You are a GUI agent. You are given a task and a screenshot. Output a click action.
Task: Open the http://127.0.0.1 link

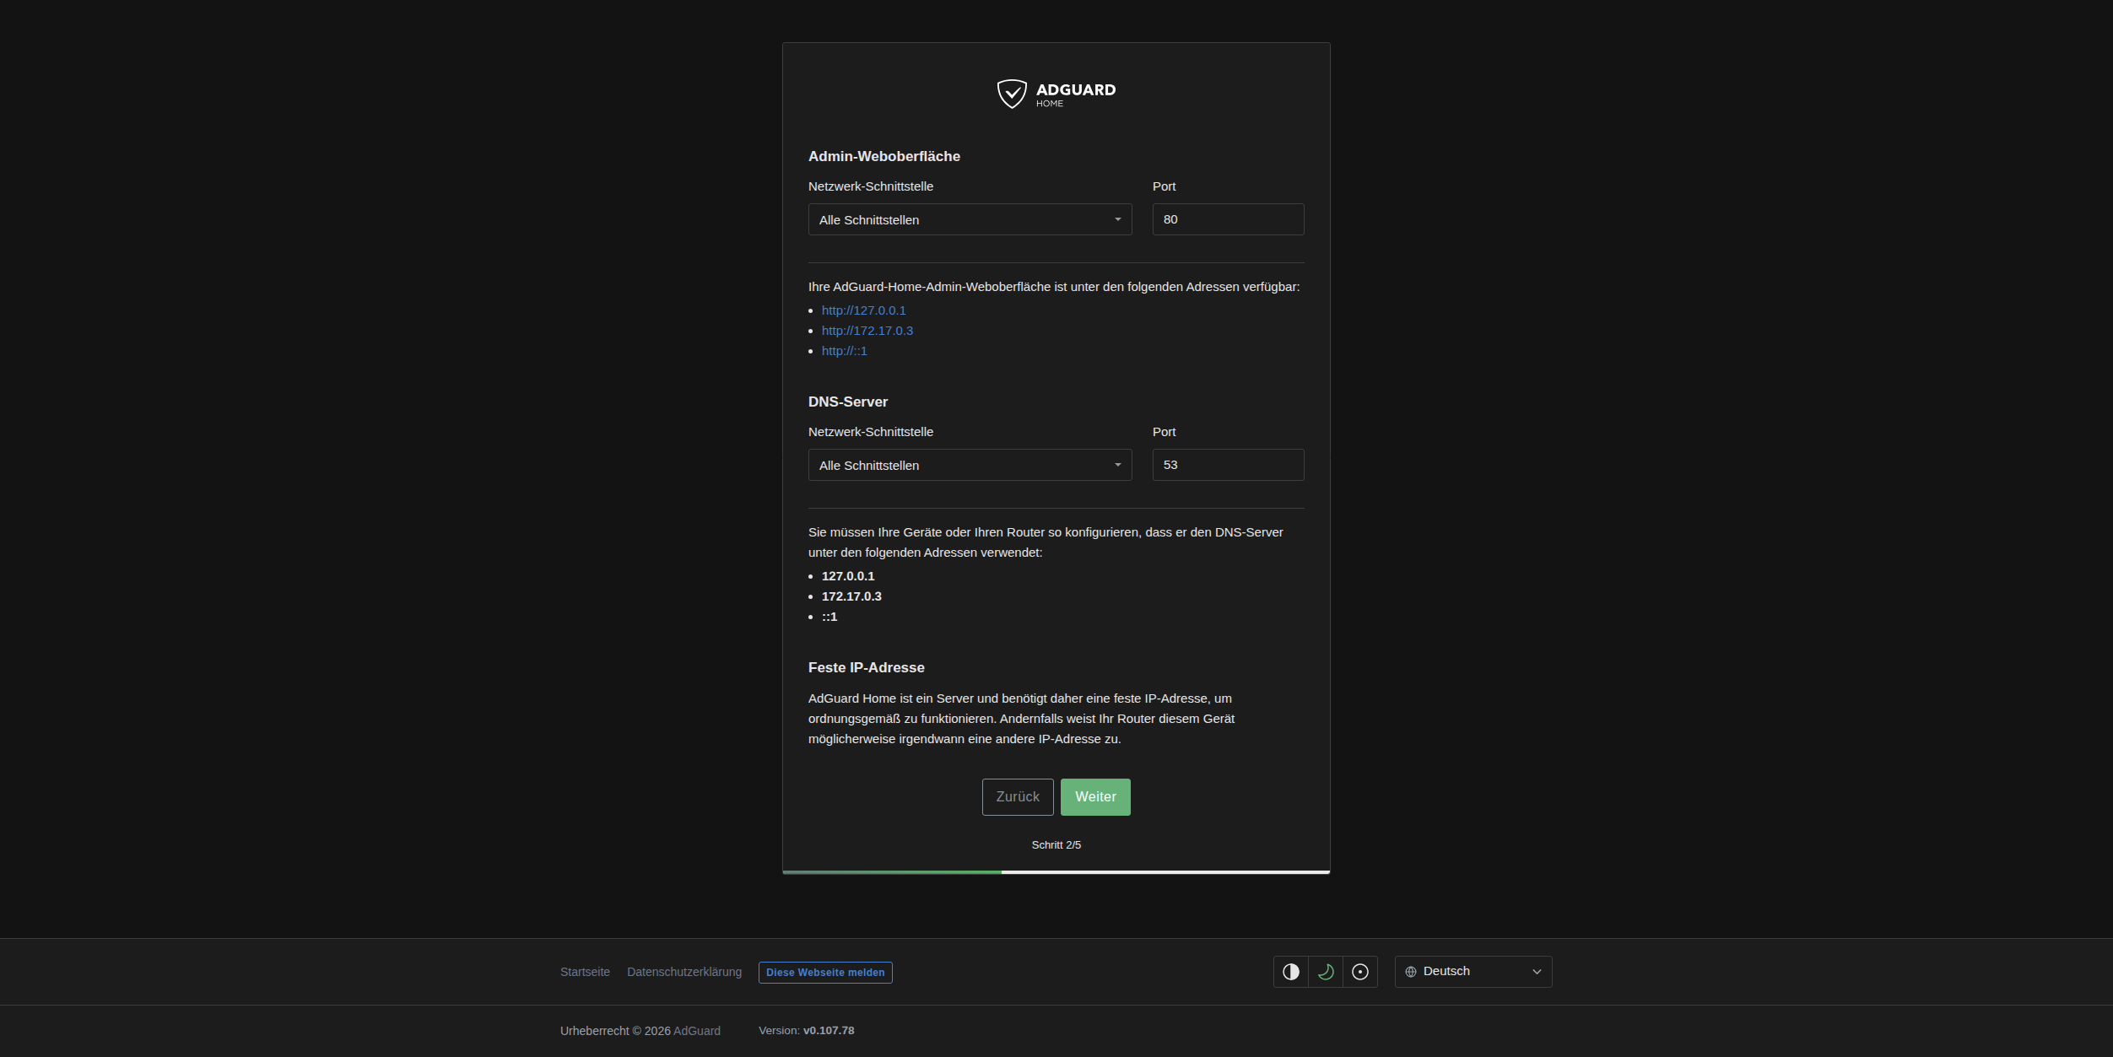[x=864, y=310]
